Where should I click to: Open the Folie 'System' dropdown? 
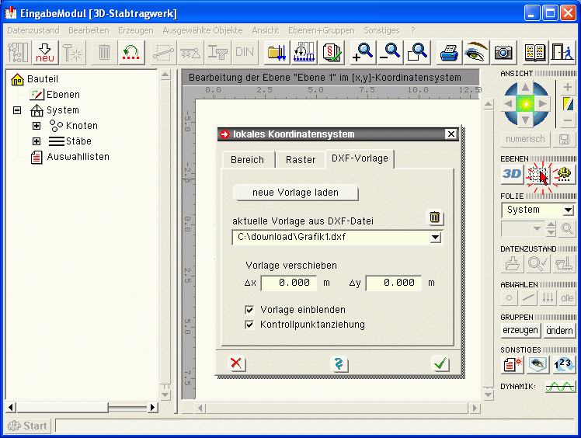(x=568, y=210)
